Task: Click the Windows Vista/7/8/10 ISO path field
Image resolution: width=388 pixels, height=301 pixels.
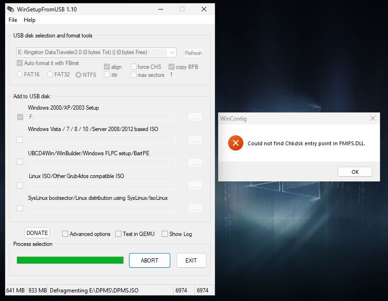Action: click(102, 140)
